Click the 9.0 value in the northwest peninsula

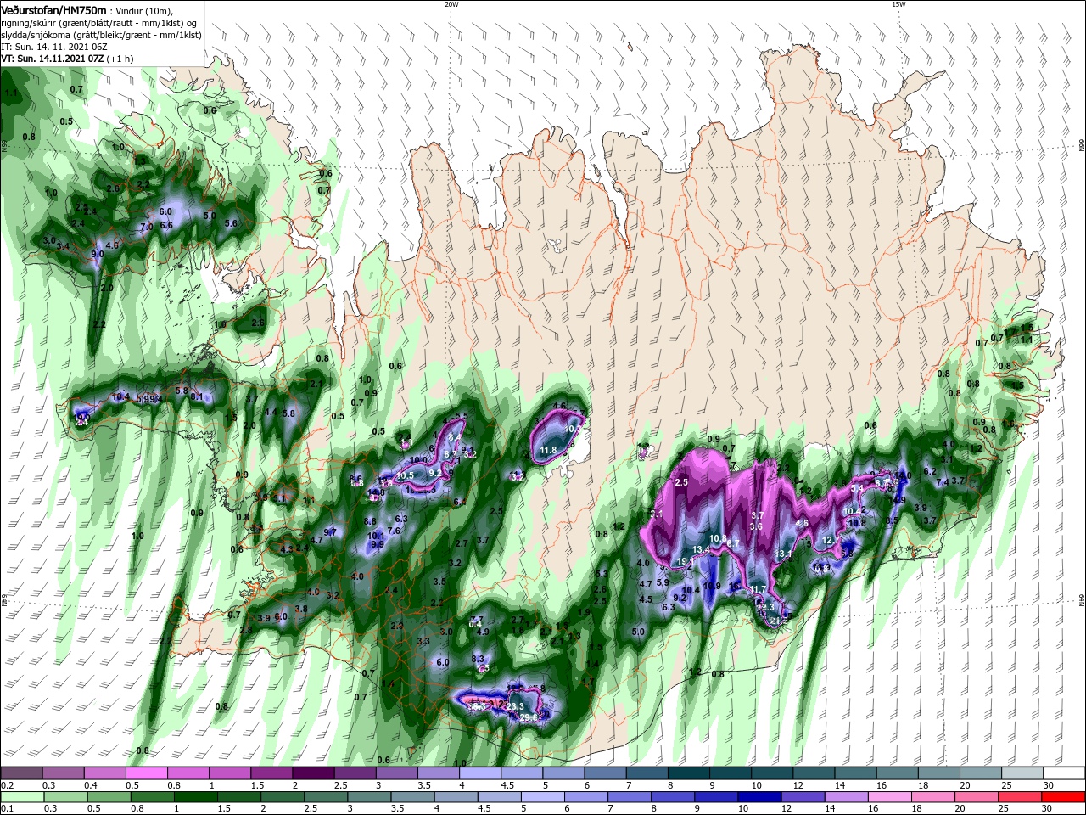tap(98, 254)
